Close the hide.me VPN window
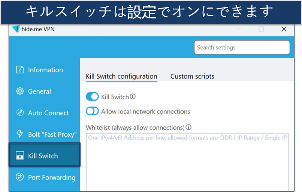The image size is (302, 192). [284, 29]
